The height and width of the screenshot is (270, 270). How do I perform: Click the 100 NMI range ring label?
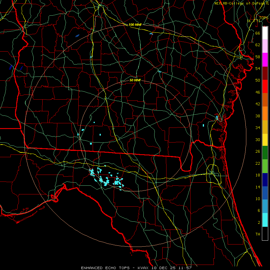point(135,25)
